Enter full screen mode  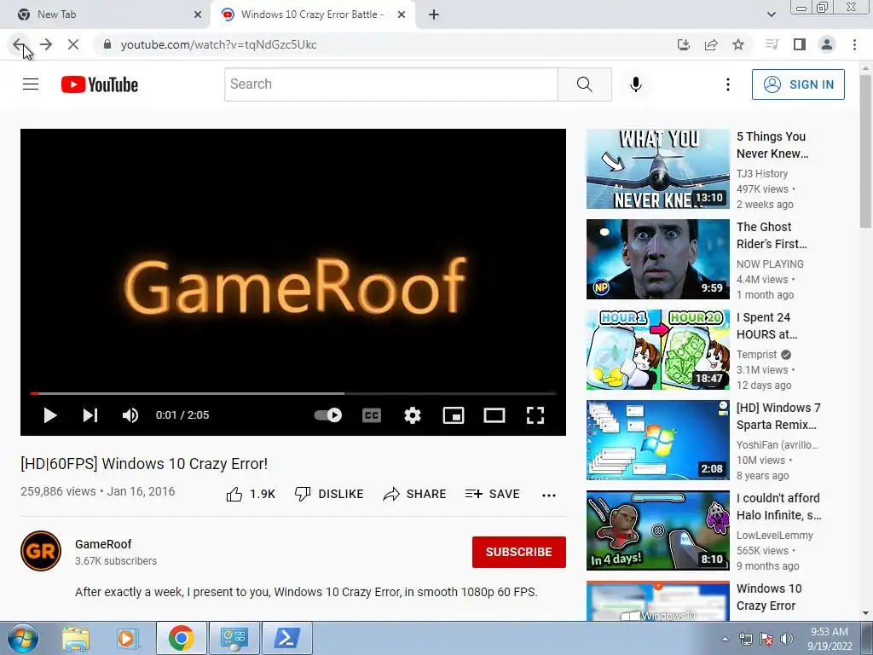tap(535, 415)
